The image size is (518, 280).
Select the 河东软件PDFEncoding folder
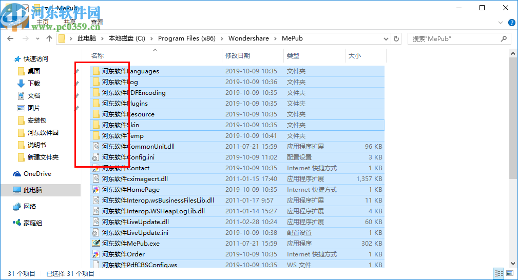click(x=237, y=93)
